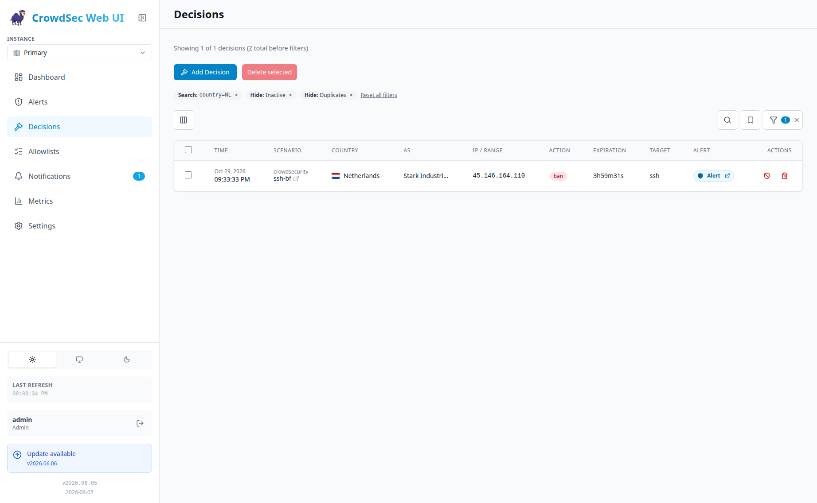The image size is (817, 503).
Task: Click IP address 45.146.164.110
Action: click(499, 176)
